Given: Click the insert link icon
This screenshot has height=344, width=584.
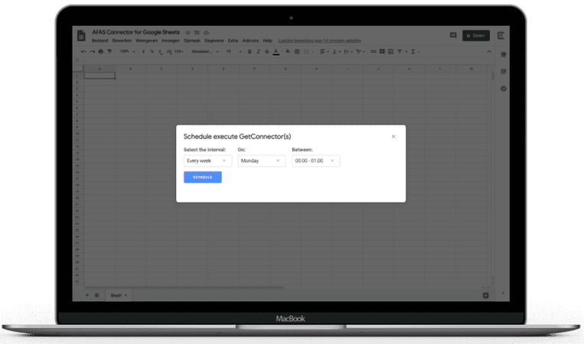Looking at the screenshot, I should [x=374, y=52].
